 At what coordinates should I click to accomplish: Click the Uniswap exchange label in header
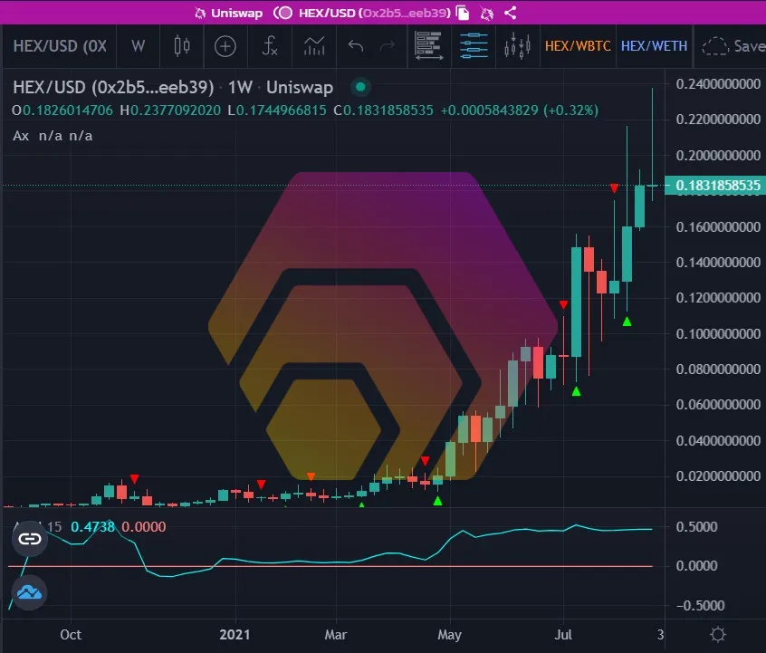pyautogui.click(x=237, y=13)
